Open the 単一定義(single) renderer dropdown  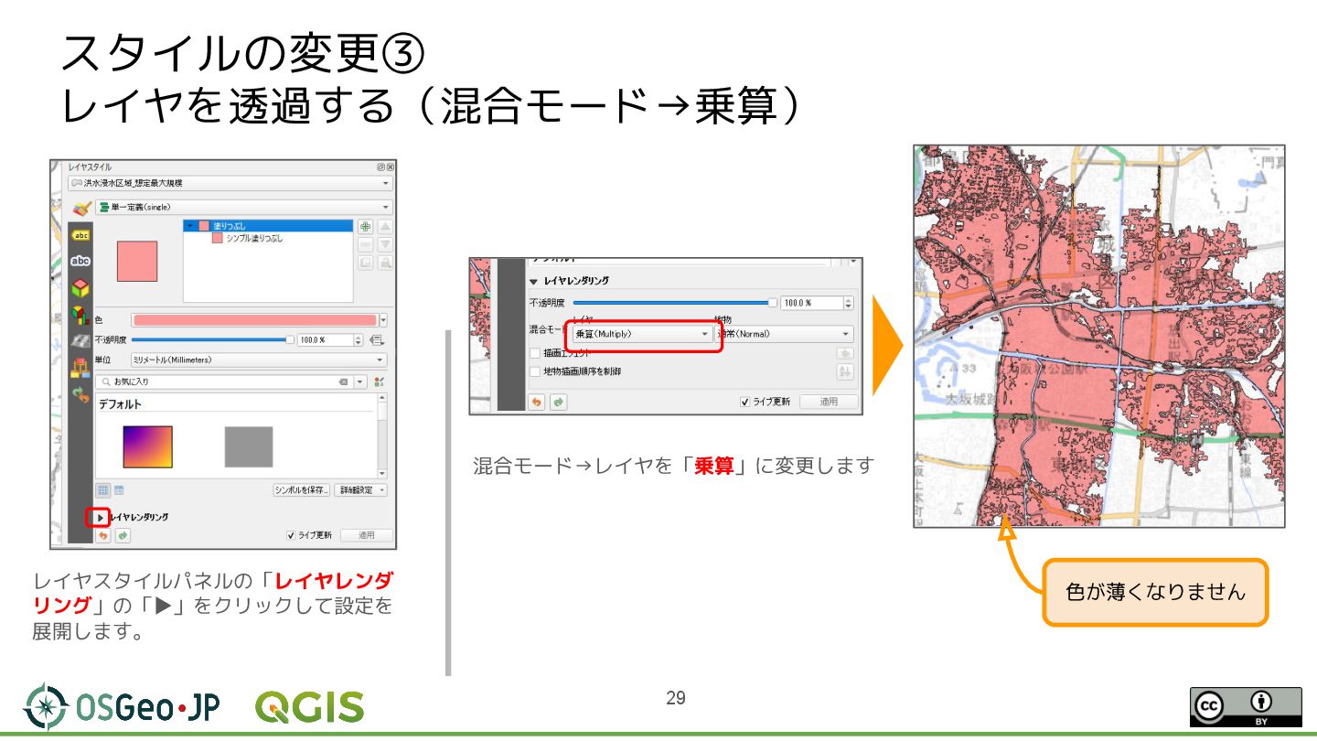click(x=244, y=208)
